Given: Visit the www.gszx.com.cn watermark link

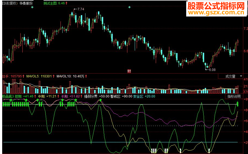Looking at the screenshot, I should click(216, 12).
